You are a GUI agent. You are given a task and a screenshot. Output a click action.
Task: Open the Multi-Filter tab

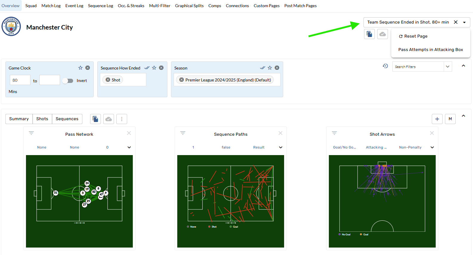(x=160, y=6)
